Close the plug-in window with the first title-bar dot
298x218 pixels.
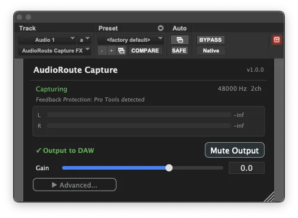(x=20, y=17)
